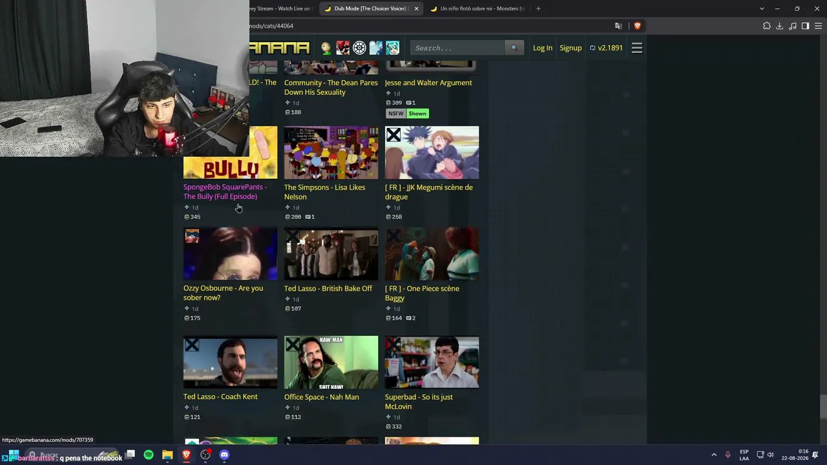827x465 pixels.
Task: Open the browser downloads icon
Action: [x=779, y=26]
